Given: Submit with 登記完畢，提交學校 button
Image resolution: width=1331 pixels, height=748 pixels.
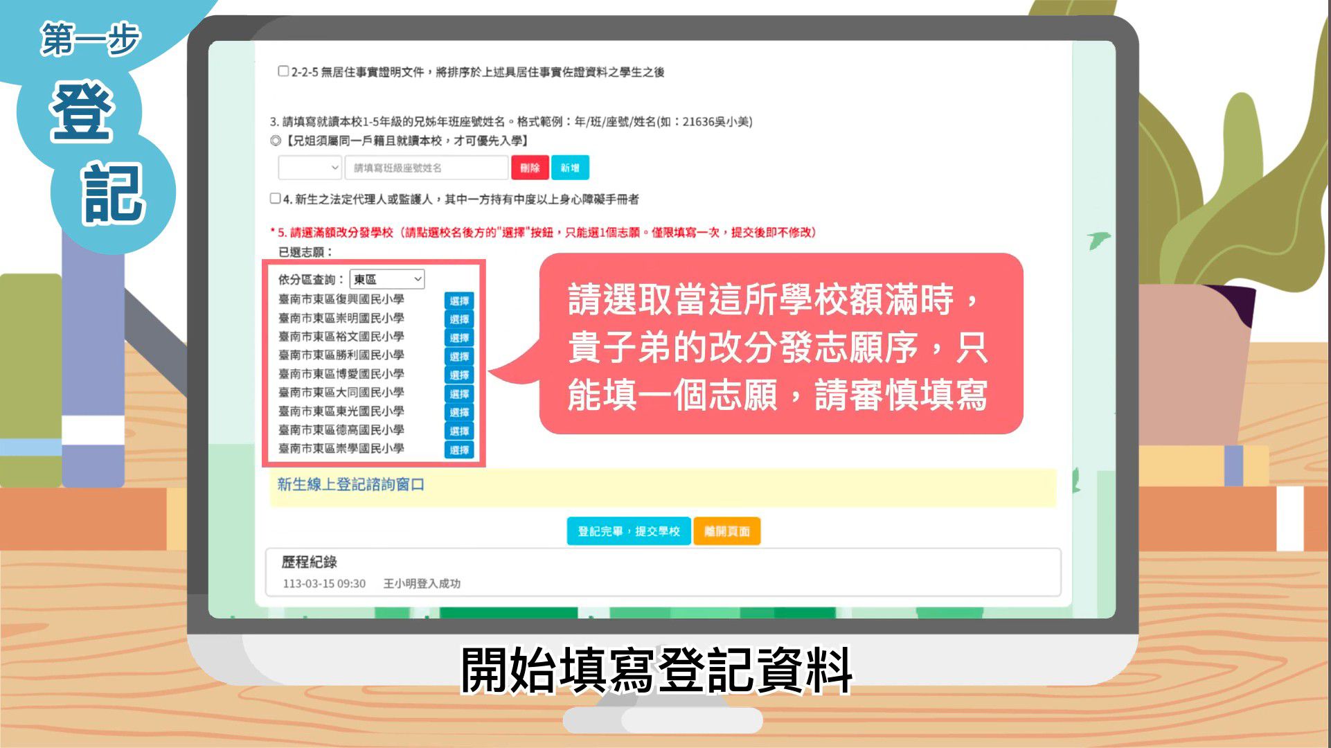Looking at the screenshot, I should click(x=628, y=531).
